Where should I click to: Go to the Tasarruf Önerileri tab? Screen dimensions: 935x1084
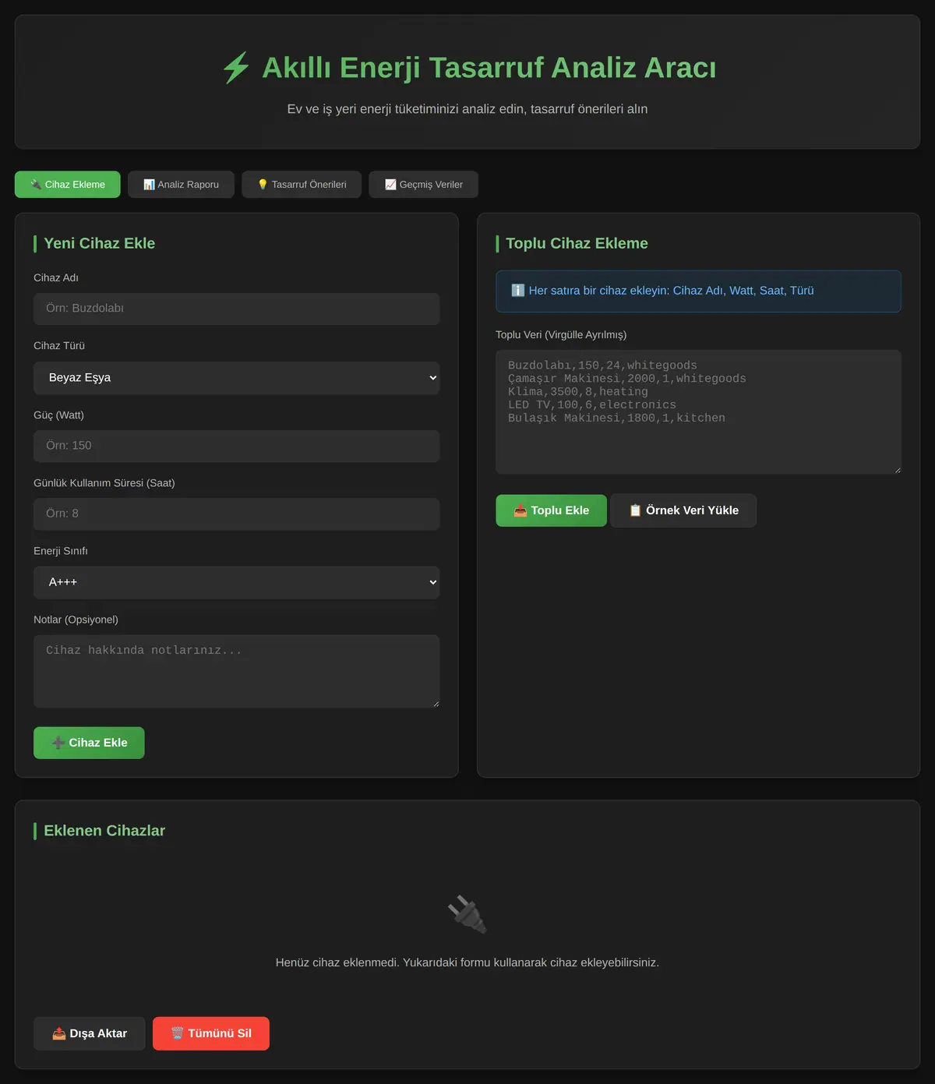point(302,185)
